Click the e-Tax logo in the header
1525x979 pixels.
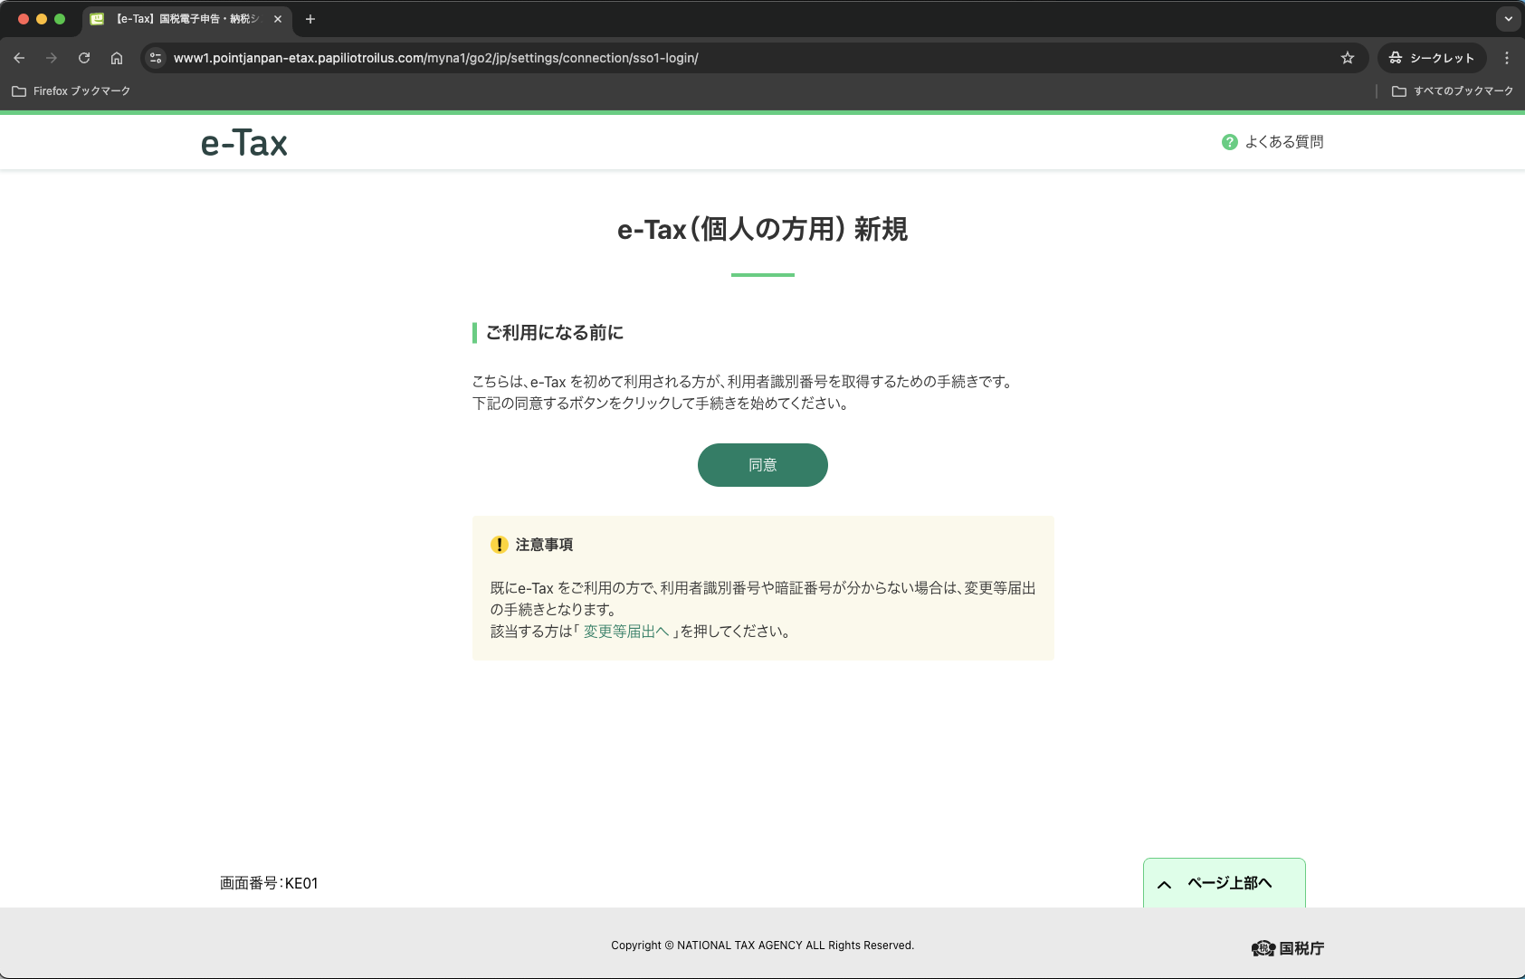pyautogui.click(x=243, y=142)
